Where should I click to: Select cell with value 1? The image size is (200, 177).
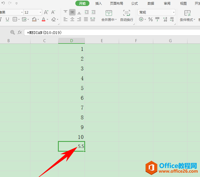[72, 49]
